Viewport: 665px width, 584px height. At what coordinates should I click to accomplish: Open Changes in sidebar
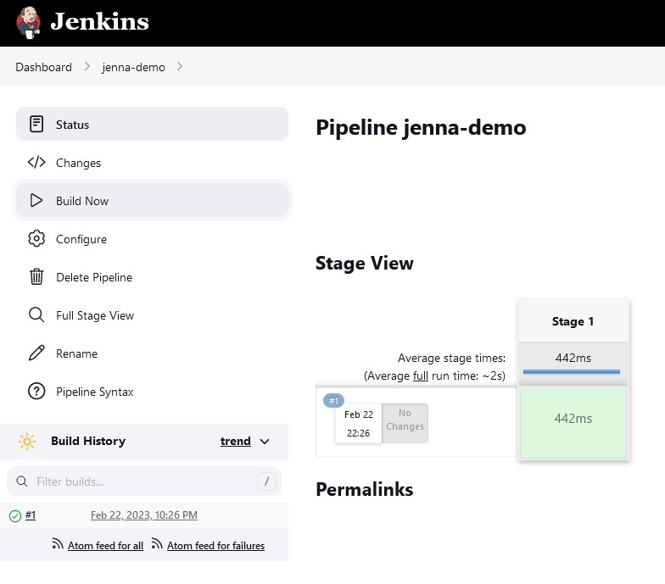[153, 163]
